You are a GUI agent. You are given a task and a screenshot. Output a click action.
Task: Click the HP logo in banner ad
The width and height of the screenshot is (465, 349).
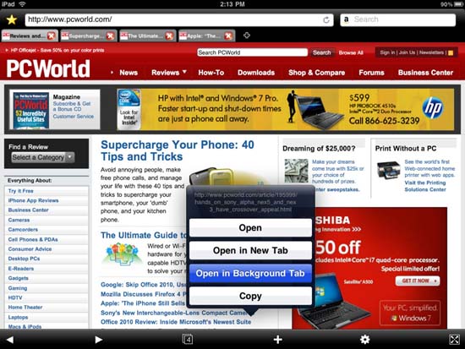[x=433, y=108]
